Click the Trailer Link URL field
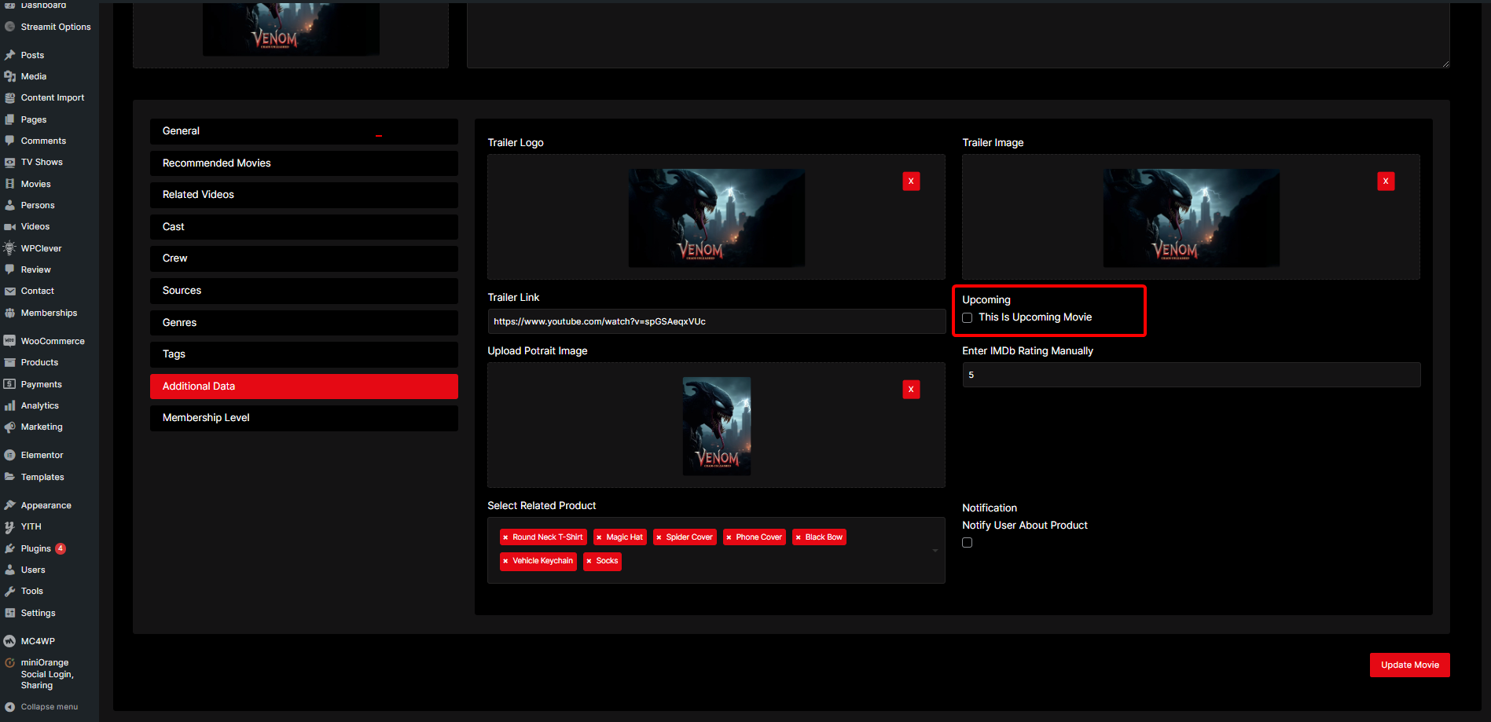This screenshot has width=1491, height=722. click(x=716, y=321)
